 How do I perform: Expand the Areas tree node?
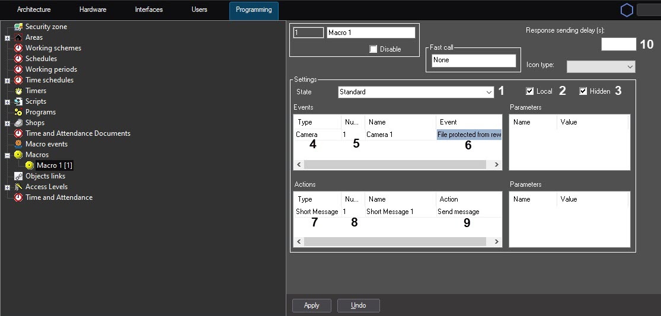7,37
